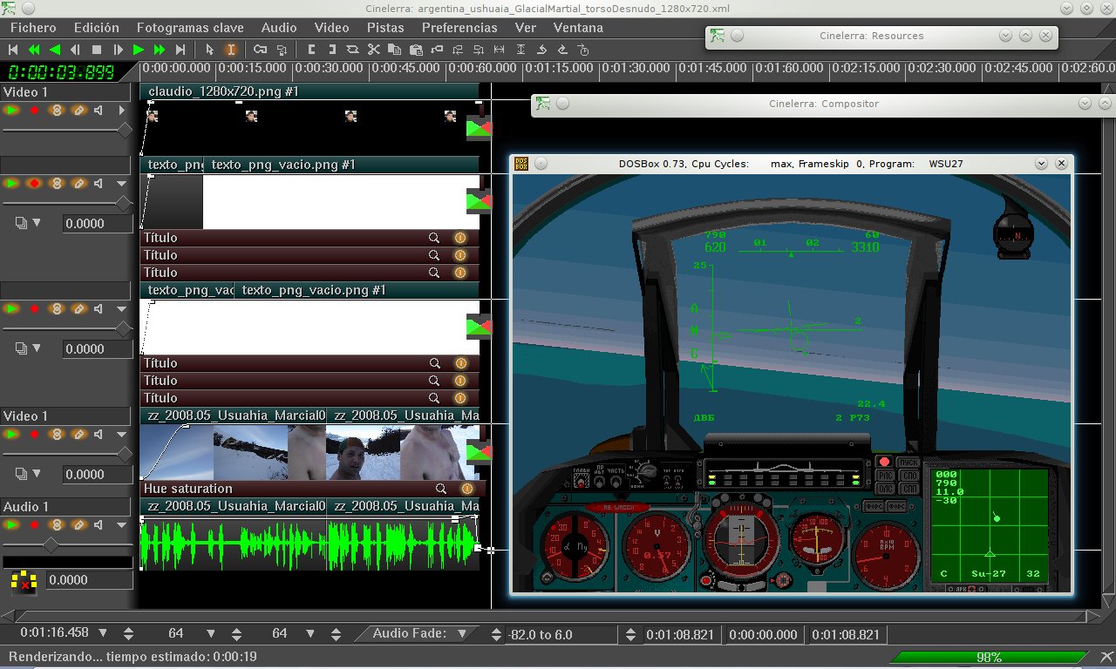Click the fast forward transport button
This screenshot has width=1116, height=669.
pyautogui.click(x=160, y=50)
